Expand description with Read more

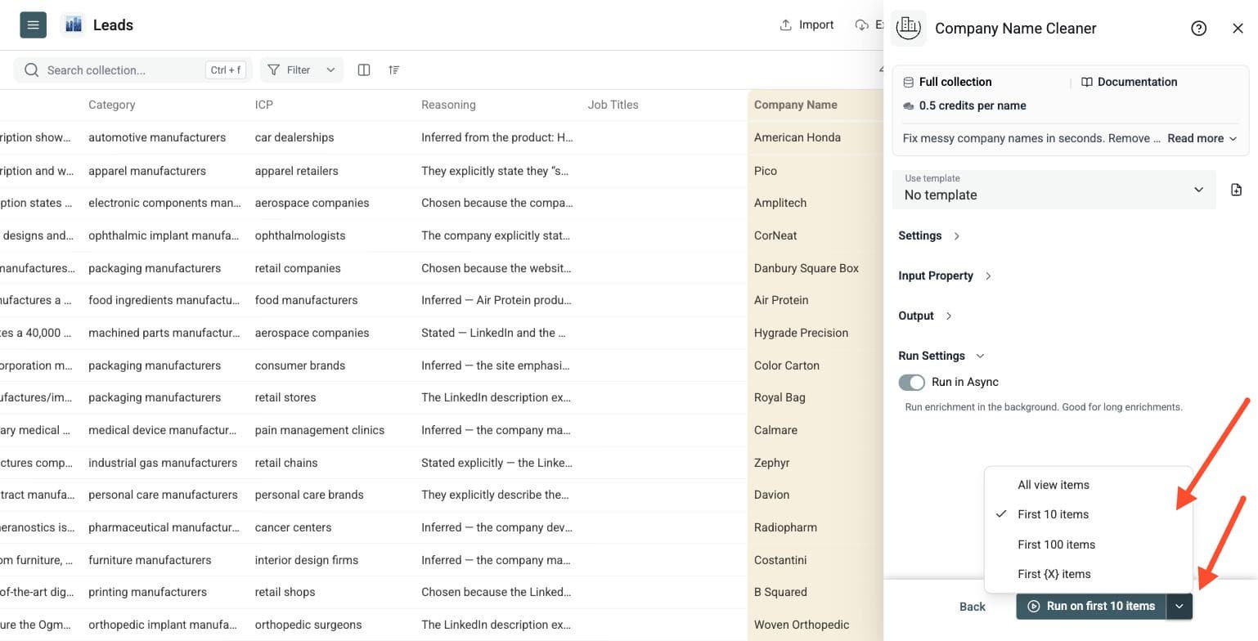click(x=1202, y=138)
